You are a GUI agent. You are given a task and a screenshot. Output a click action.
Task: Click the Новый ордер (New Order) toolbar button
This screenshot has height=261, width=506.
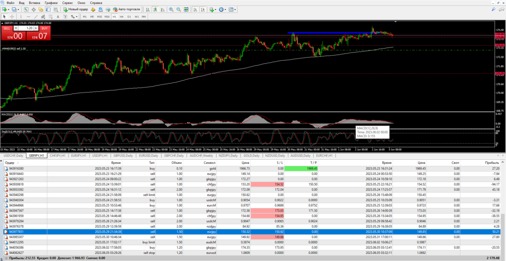76,10
